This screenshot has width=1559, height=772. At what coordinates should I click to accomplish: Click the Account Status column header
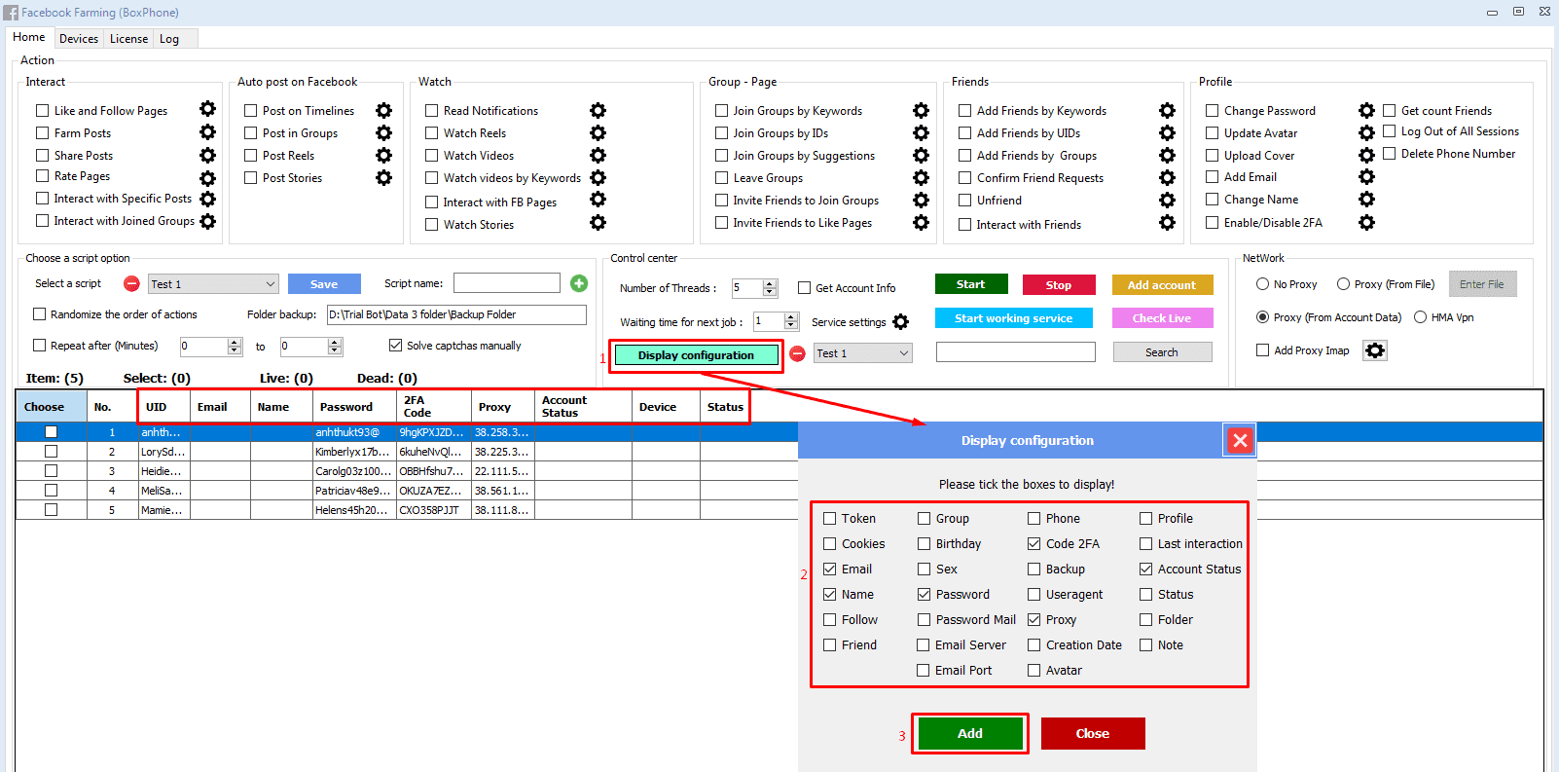click(x=583, y=407)
